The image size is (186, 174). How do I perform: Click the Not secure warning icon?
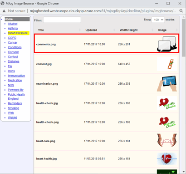point(4,11)
